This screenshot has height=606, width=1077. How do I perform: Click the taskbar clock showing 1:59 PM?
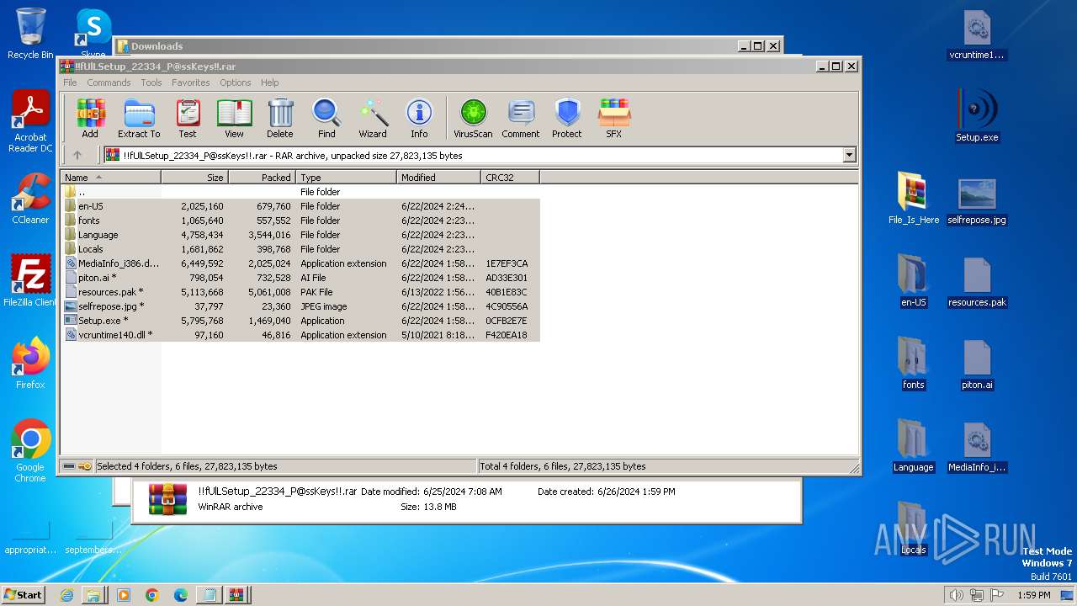pyautogui.click(x=1034, y=595)
